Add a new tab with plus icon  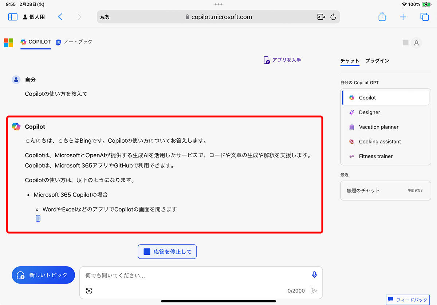pyautogui.click(x=403, y=17)
